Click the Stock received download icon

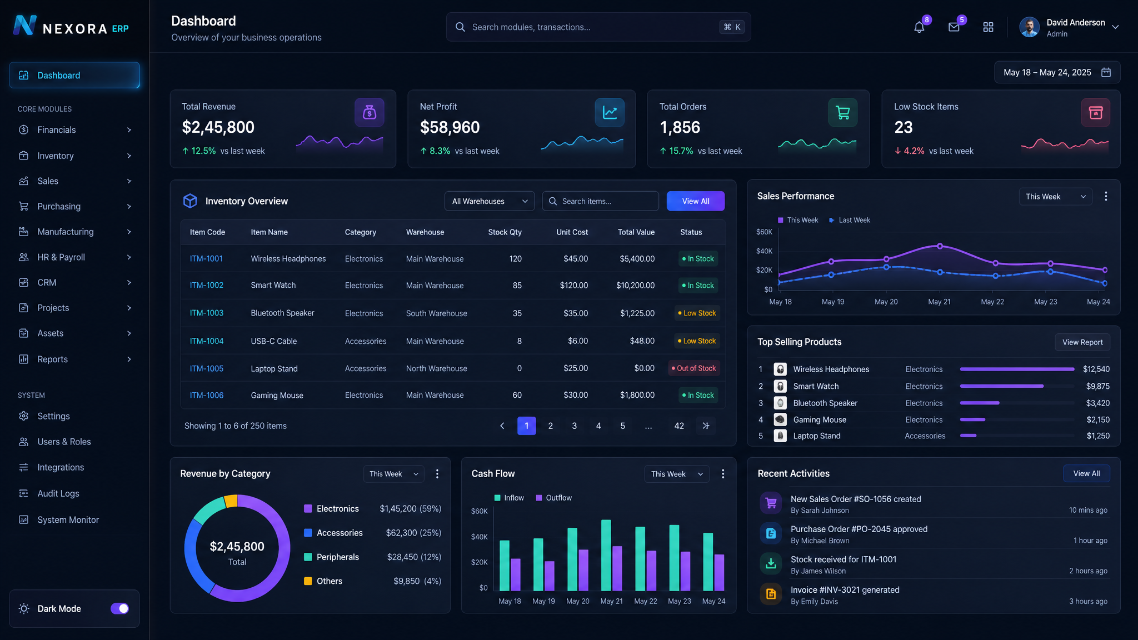click(x=771, y=564)
